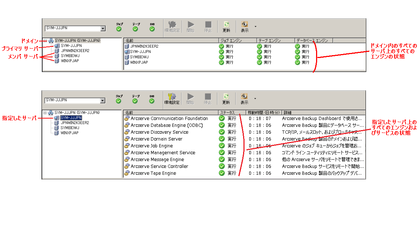Select WINXPJAP in the top panel tree
419x227 pixels.
click(x=70, y=61)
